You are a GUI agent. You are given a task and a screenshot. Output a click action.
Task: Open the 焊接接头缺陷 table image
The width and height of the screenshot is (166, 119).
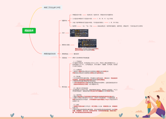tap(87, 43)
